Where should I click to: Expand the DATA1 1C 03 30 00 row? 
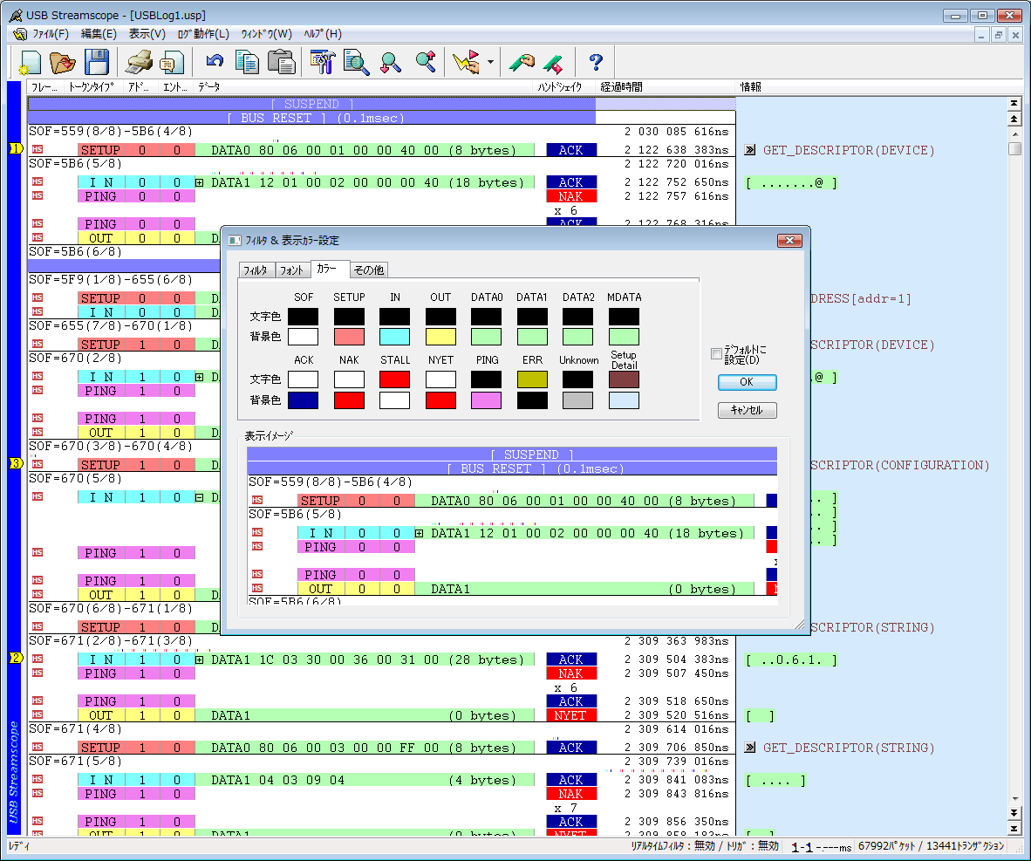(199, 659)
